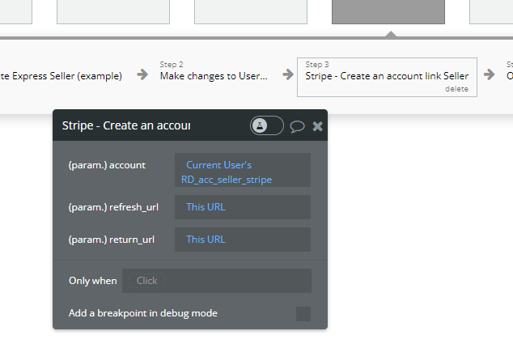Edit the Current User's RD_acc_seller_stripe account expression
The height and width of the screenshot is (348, 513).
pos(243,170)
